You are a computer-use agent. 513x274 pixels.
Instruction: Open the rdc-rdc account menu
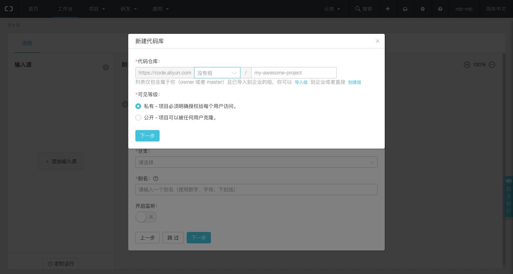point(464,9)
